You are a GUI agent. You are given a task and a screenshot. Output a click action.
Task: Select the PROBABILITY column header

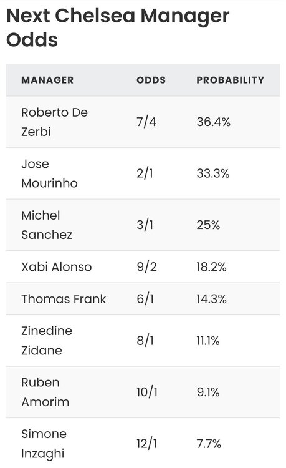coord(231,80)
